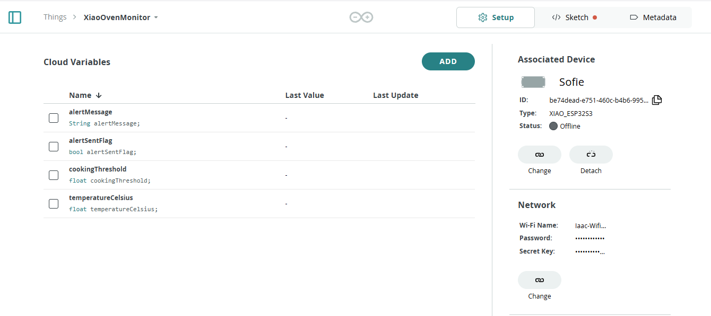Select the cookingThreshold checkbox
Viewport: 711px width, 316px height.
click(54, 175)
